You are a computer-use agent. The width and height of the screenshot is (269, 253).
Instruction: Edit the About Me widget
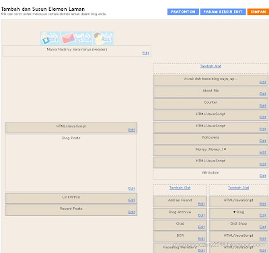coord(263,94)
